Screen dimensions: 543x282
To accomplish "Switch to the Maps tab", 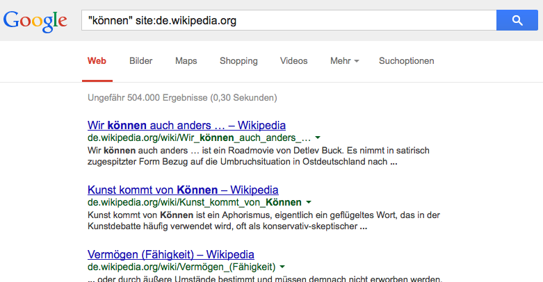I will (x=186, y=61).
